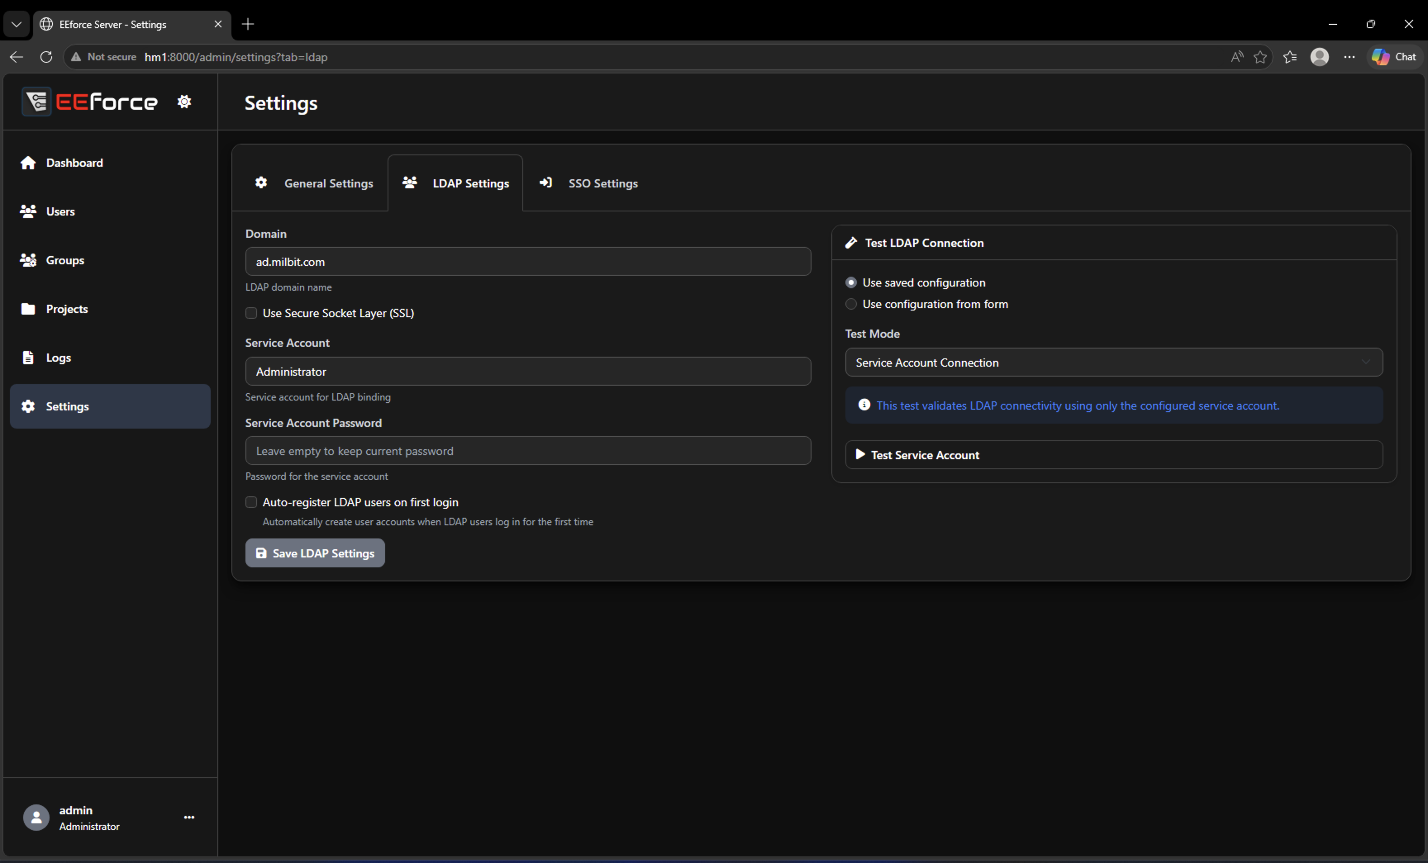Open the browser tab list chevron
Image resolution: width=1428 pixels, height=863 pixels.
click(16, 24)
